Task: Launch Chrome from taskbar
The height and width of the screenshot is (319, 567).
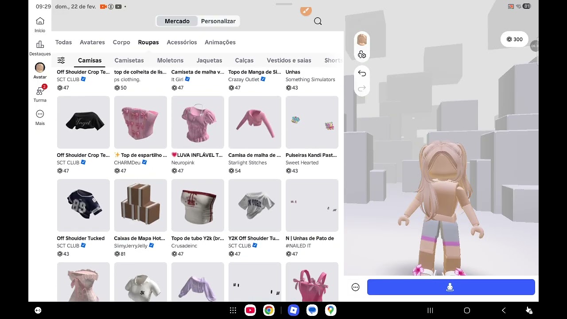Action: (x=268, y=311)
